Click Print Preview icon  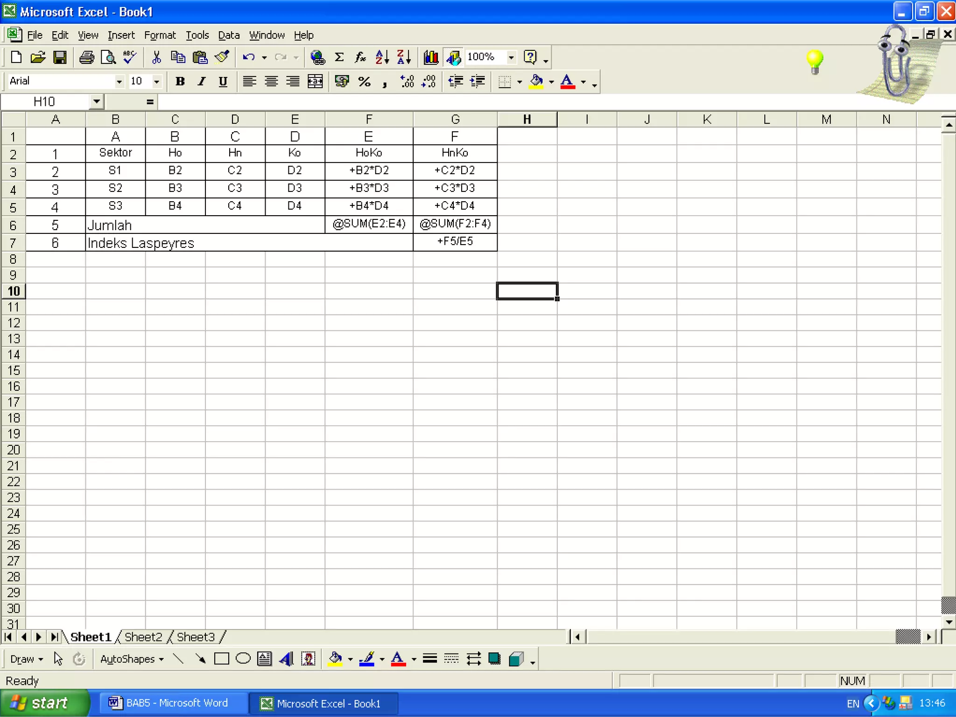[108, 57]
